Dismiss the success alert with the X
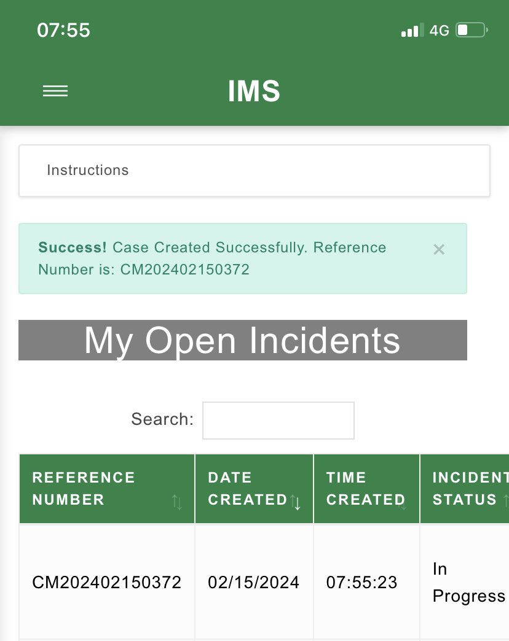This screenshot has height=641, width=509. (x=439, y=249)
